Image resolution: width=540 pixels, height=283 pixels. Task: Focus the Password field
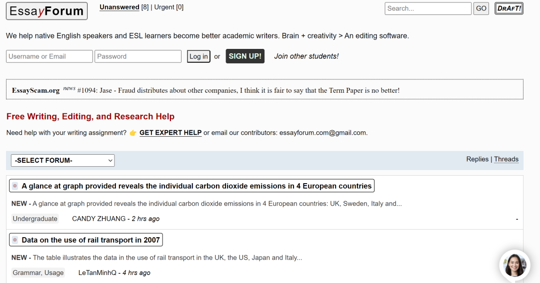click(x=138, y=56)
